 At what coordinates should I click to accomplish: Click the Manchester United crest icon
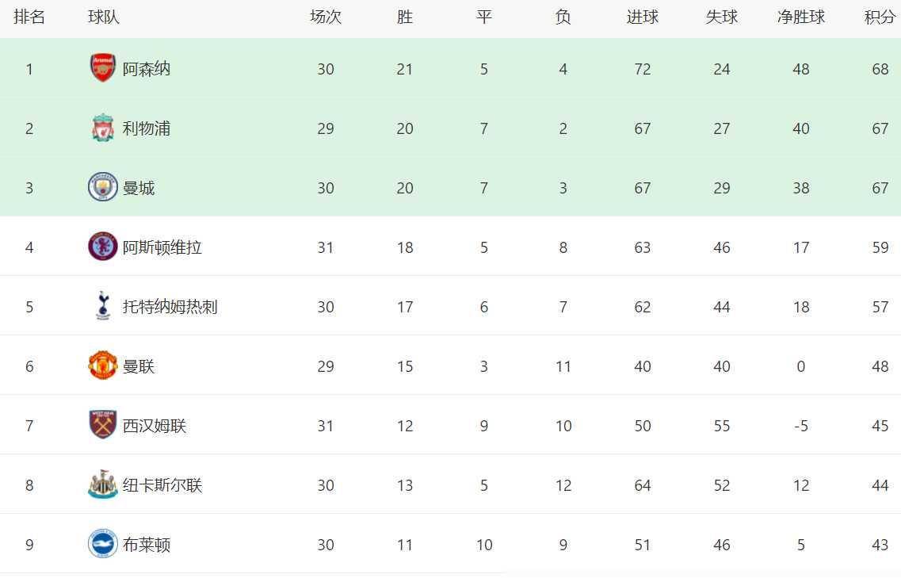point(103,366)
